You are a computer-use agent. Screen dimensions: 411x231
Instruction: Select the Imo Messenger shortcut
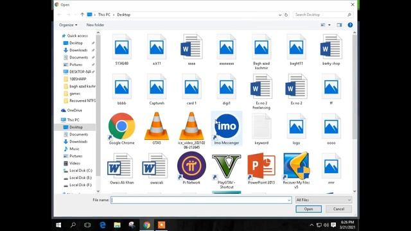(227, 129)
